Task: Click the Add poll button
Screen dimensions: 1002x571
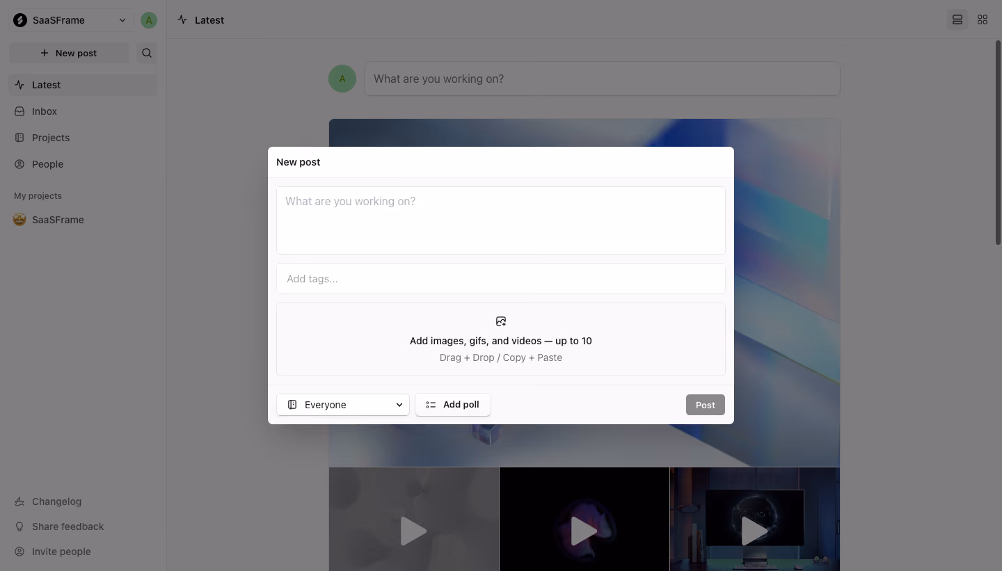Action: (453, 405)
